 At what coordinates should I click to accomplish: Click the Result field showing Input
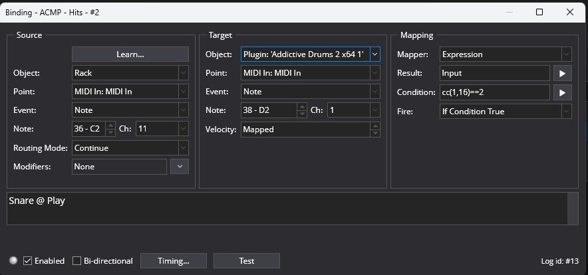(495, 73)
